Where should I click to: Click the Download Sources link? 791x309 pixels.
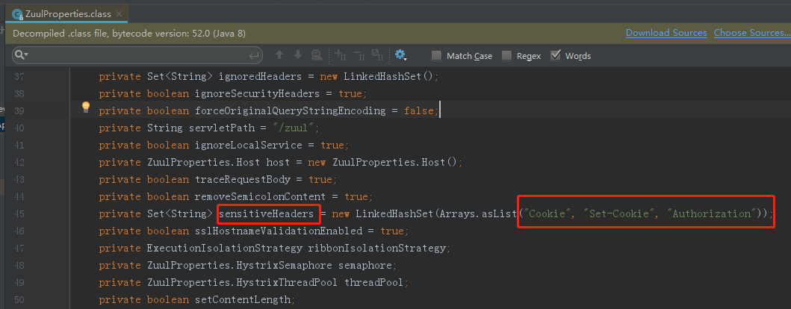(666, 33)
